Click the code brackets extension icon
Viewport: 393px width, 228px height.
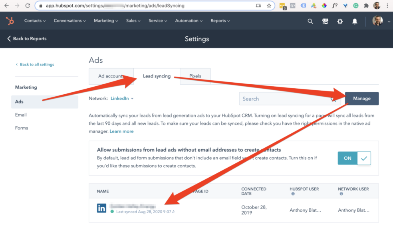tap(293, 6)
